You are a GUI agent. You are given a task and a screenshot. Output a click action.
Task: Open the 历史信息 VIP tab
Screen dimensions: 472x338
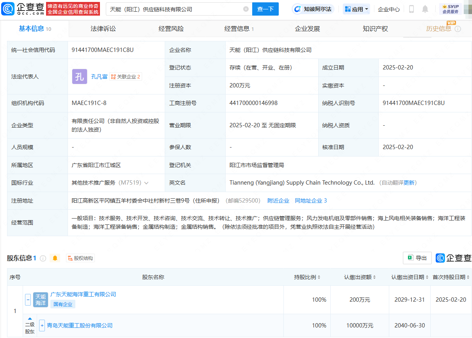443,28
